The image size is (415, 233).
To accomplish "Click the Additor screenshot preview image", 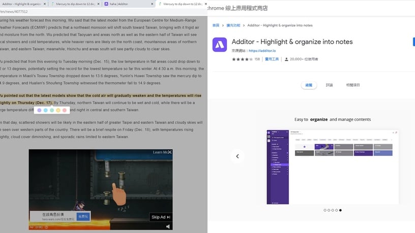I will [x=333, y=167].
